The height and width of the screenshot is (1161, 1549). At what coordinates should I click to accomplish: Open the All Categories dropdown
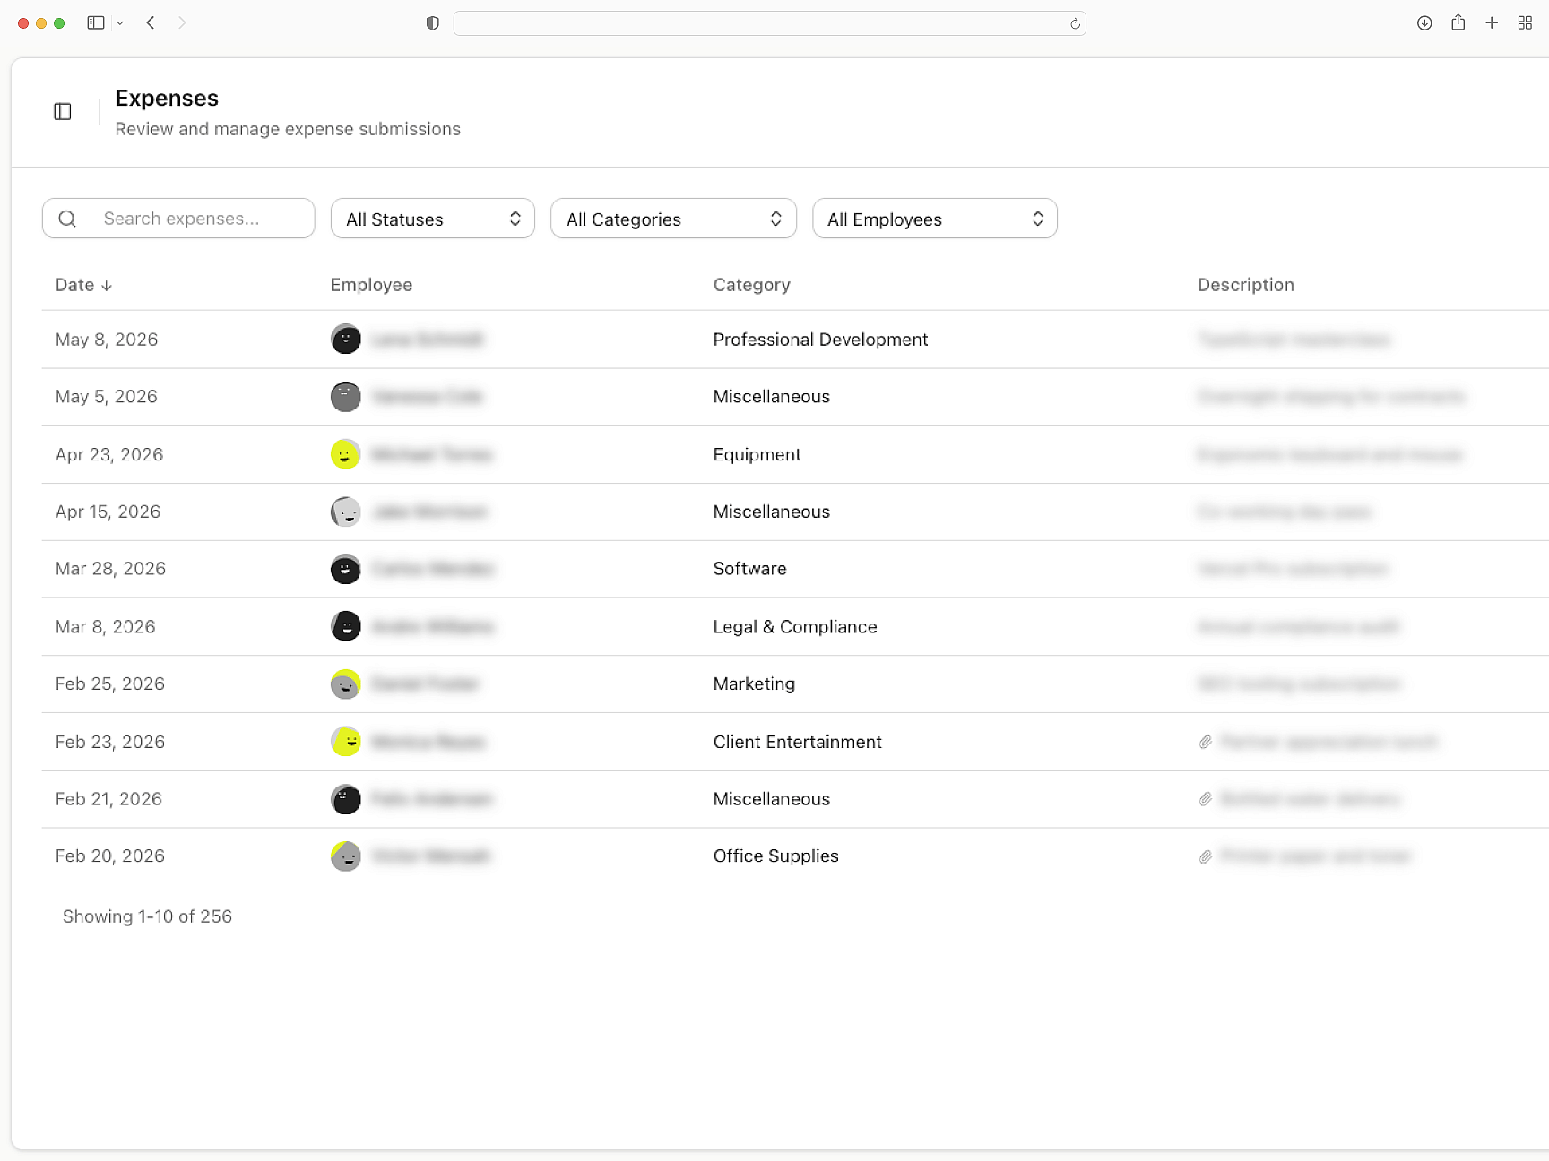[x=673, y=218]
